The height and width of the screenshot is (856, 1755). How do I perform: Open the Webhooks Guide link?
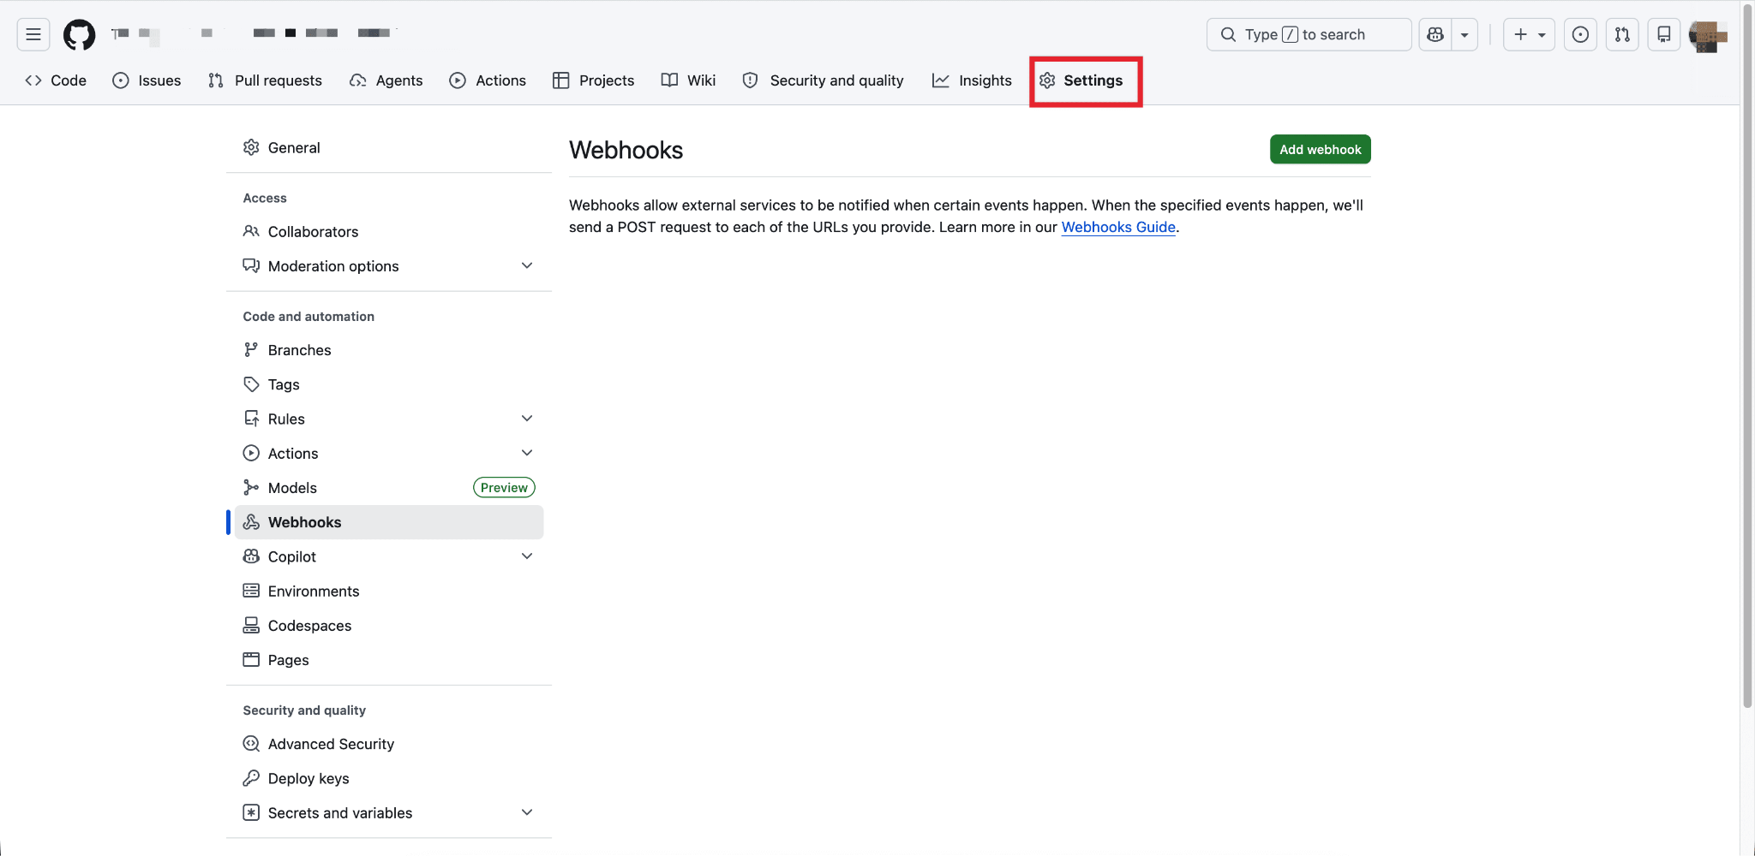pyautogui.click(x=1118, y=227)
